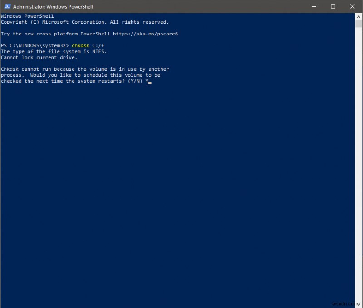Place the cursor after the typed "Y"
This screenshot has width=363, height=308.
(150, 81)
